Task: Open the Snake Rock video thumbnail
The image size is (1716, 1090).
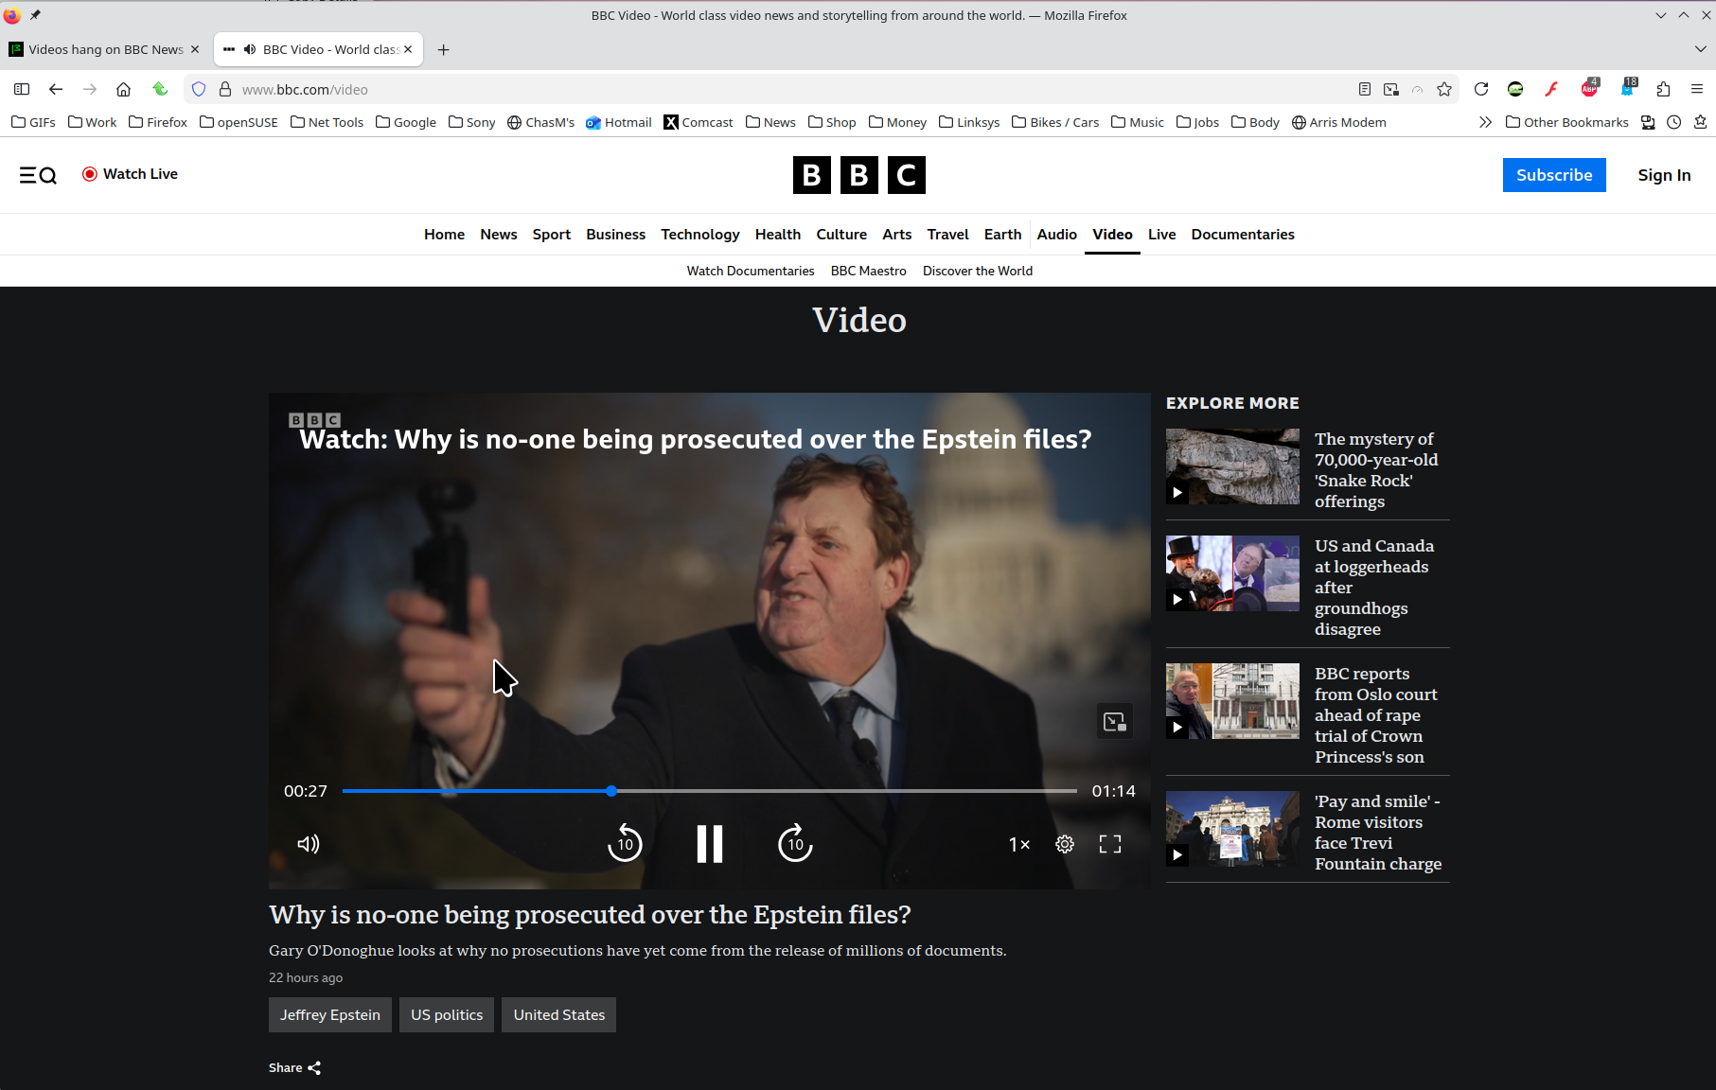Action: (x=1232, y=466)
